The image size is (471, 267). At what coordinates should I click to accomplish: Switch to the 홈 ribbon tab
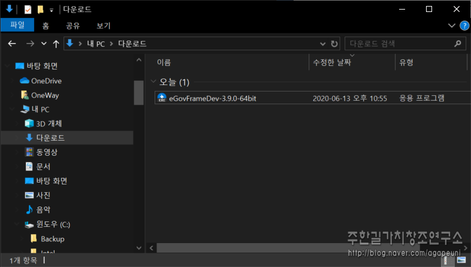click(46, 26)
